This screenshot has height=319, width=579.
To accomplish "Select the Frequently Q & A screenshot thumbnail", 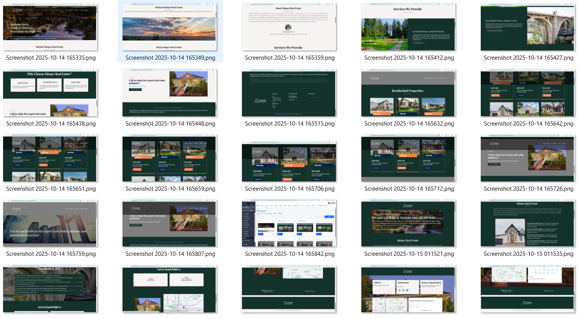I will pos(50,289).
